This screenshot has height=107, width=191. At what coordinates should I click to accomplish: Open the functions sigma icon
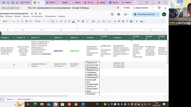137,21
